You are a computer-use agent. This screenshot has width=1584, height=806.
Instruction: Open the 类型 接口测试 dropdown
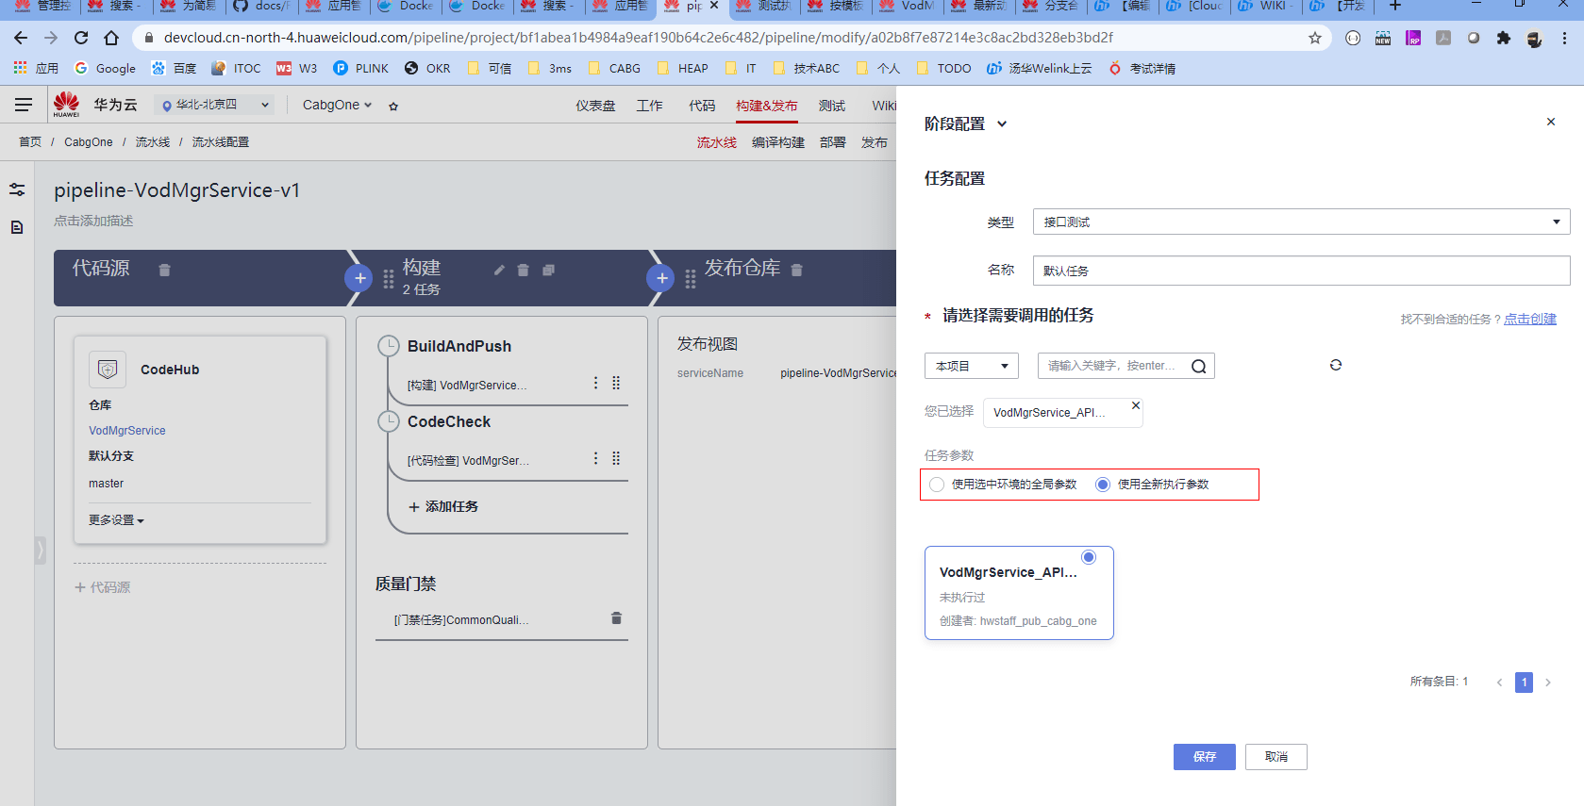pos(1302,222)
